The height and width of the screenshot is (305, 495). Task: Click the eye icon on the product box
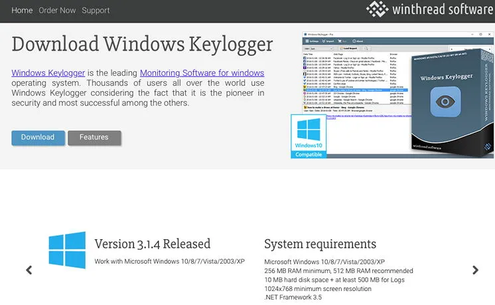(445, 102)
